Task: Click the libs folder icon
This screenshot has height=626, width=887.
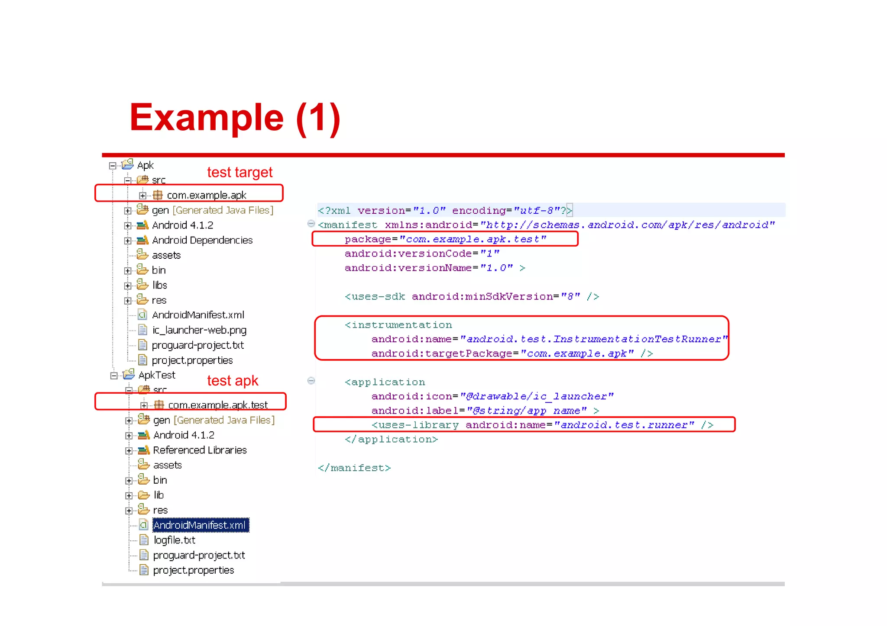Action: click(143, 285)
